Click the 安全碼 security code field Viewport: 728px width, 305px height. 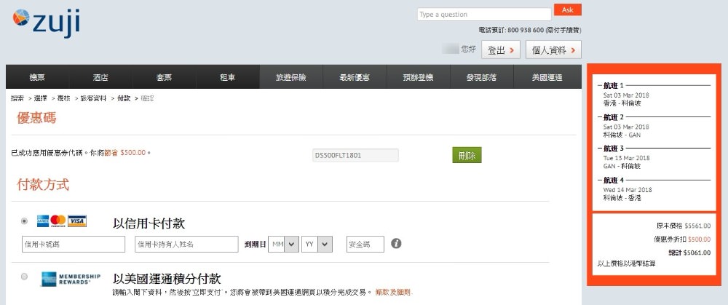[x=365, y=244]
